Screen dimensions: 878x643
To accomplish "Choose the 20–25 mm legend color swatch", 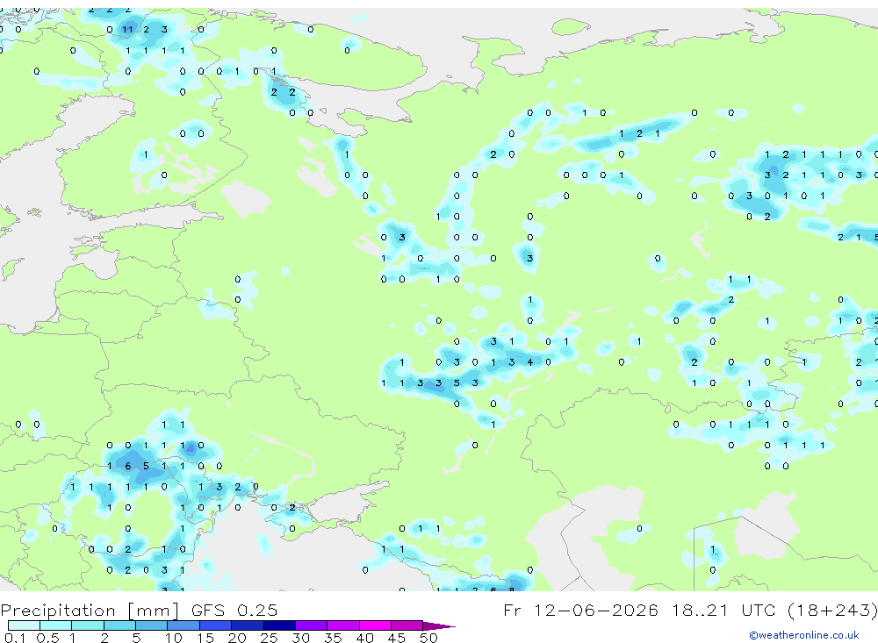I will 247,625.
